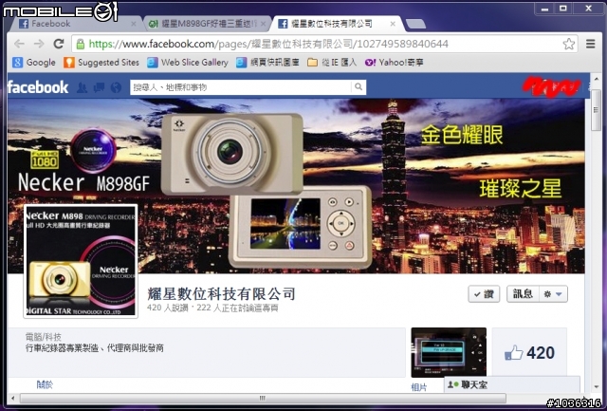Click the 420 likes box

point(529,352)
